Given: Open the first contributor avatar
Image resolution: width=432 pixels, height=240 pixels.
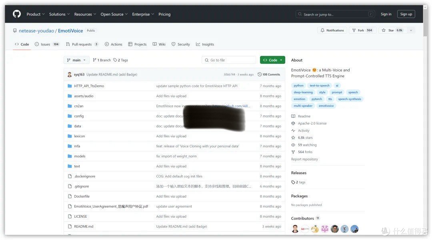Looking at the screenshot, I should pos(295,228).
